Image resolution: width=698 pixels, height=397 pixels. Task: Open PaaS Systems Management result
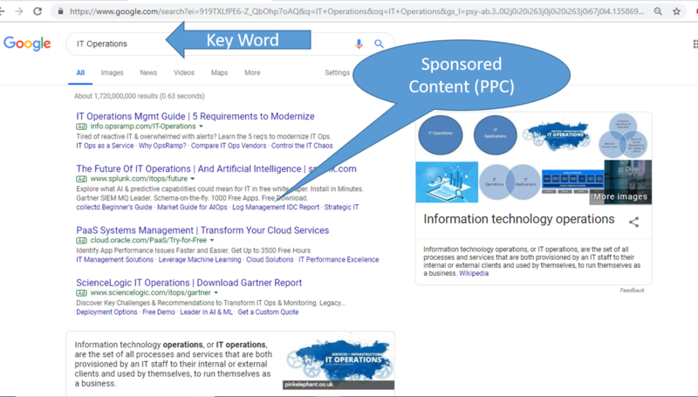(x=202, y=230)
